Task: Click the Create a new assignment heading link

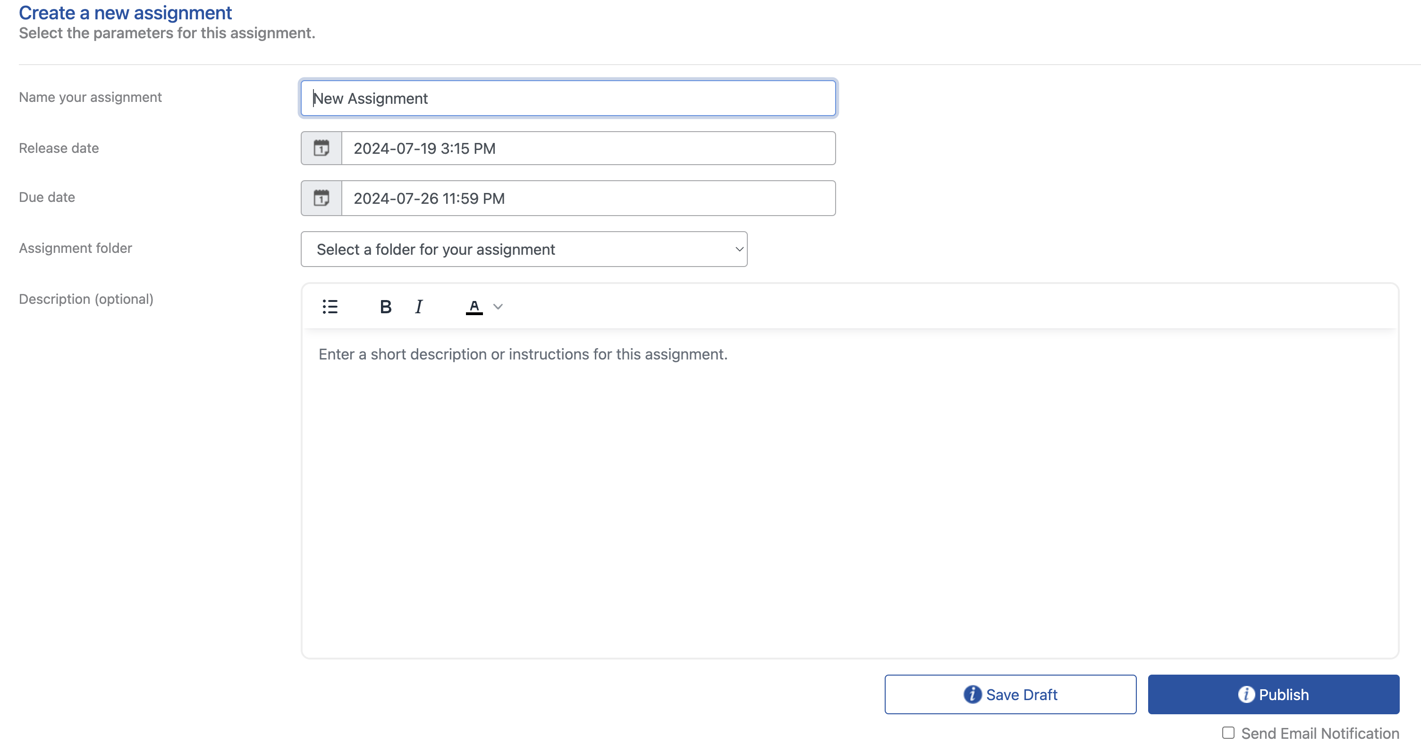Action: point(125,12)
